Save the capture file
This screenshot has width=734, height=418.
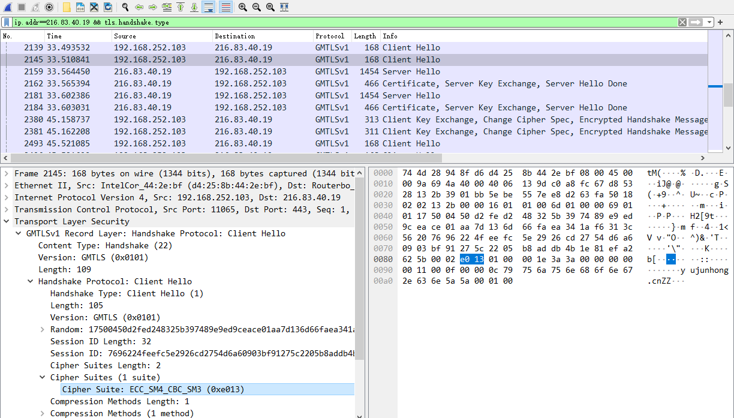point(80,7)
